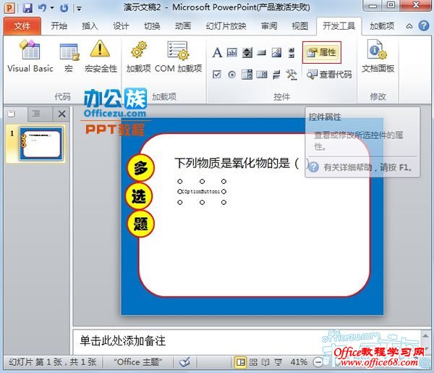Open COM 加载项 dialog

[178, 56]
